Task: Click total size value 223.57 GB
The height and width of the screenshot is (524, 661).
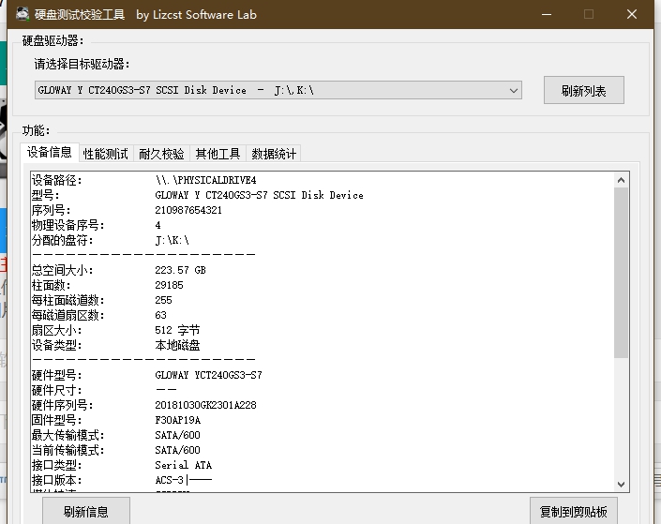Action: [180, 270]
